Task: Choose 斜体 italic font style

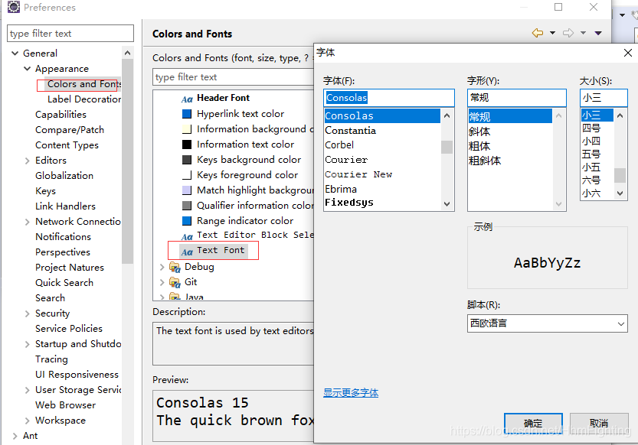Action: (x=479, y=132)
